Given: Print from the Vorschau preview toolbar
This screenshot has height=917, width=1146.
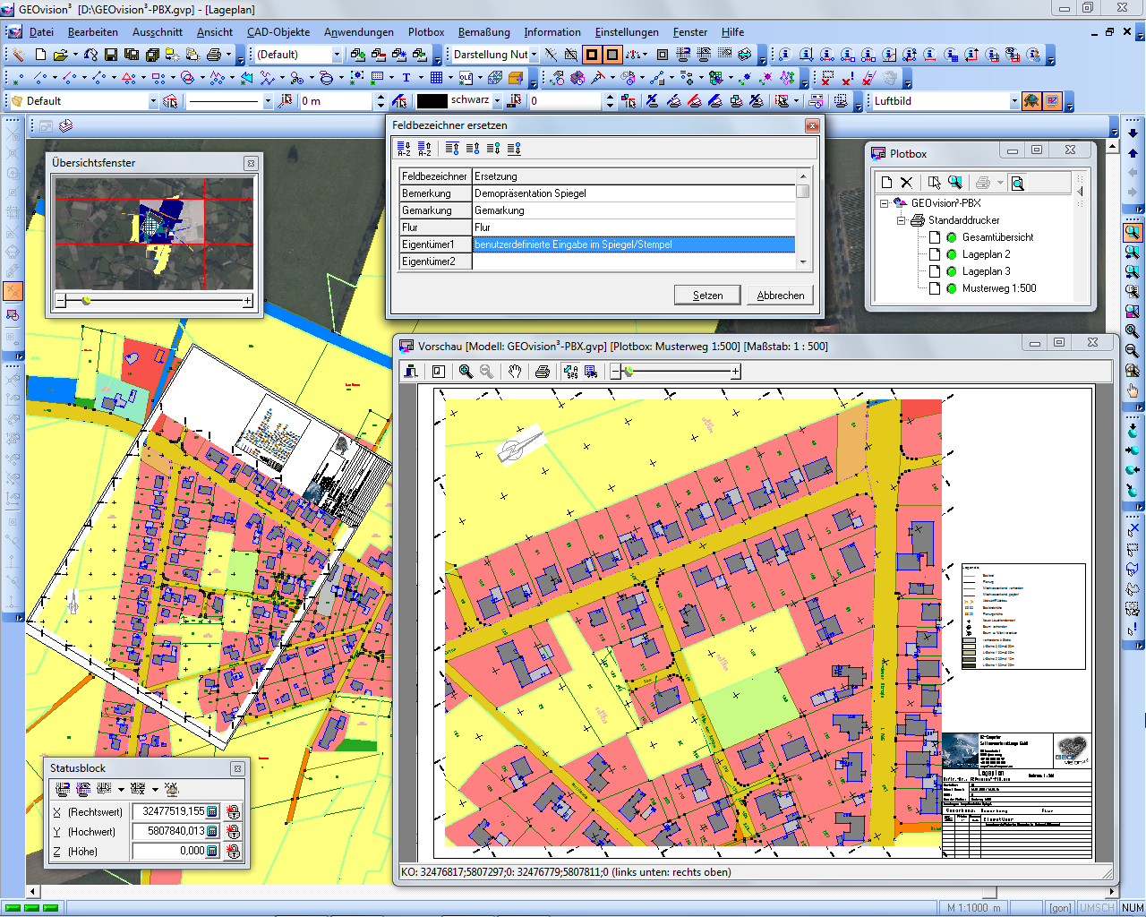Looking at the screenshot, I should click(x=542, y=371).
